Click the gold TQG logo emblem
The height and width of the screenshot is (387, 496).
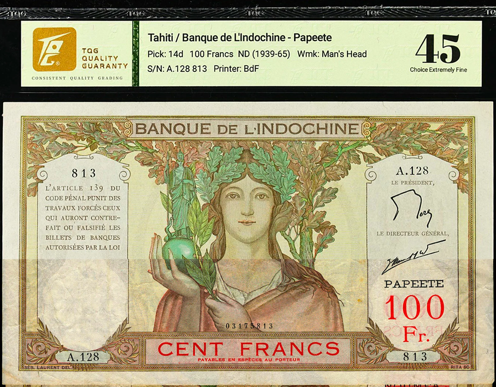(x=54, y=49)
